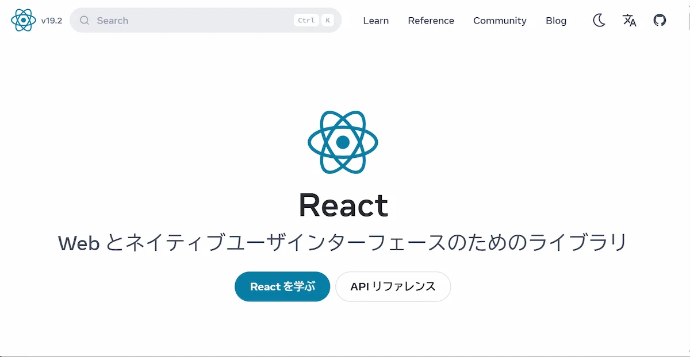Click the v19.2 version label
The image size is (690, 357).
[x=51, y=20]
